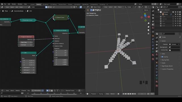Click the Rotation X slider

coord(61,51)
